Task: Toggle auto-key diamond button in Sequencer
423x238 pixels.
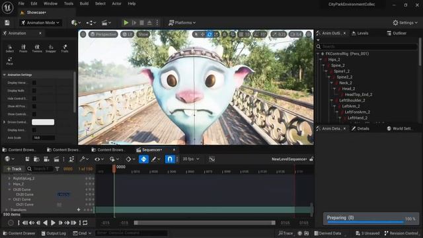Action: [143, 159]
